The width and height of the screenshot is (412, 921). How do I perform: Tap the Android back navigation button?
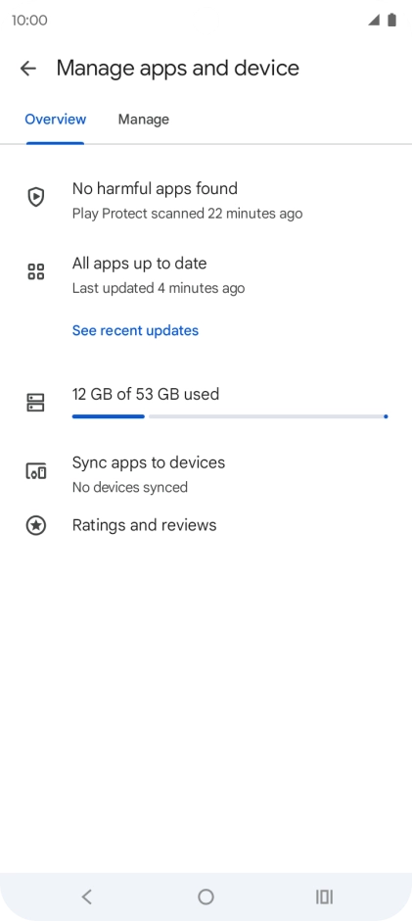tap(87, 897)
